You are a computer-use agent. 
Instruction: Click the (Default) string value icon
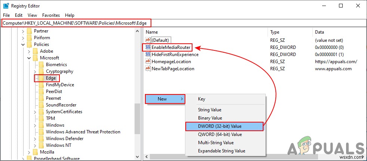148,40
